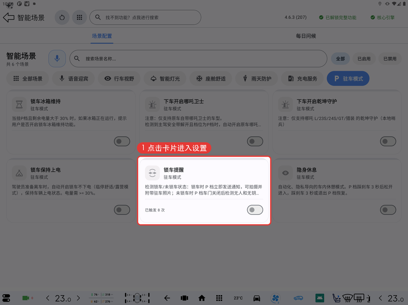
Task: Click arrows icon on 锁车提醒 card
Action: coord(153,173)
